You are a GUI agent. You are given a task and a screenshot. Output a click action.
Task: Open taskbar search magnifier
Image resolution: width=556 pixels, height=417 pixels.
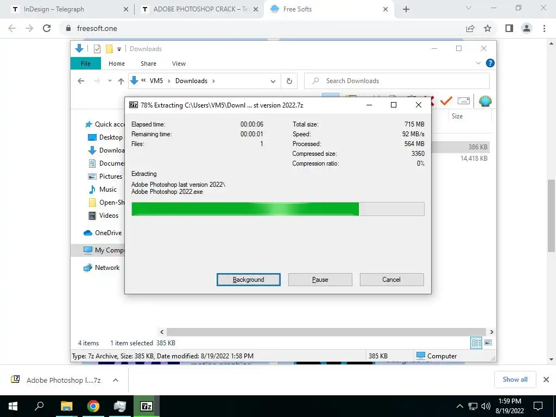click(x=39, y=406)
